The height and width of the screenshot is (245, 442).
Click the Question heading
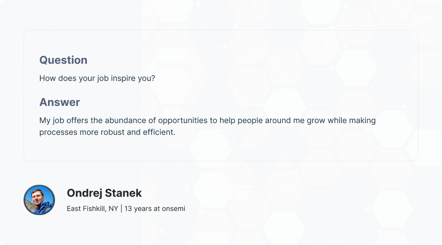[63, 60]
